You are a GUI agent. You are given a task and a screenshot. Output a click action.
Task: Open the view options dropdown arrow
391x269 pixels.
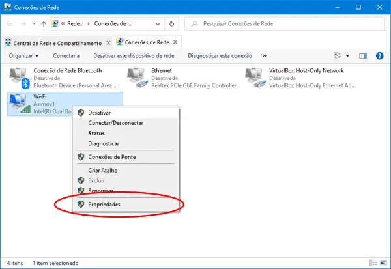(347, 56)
